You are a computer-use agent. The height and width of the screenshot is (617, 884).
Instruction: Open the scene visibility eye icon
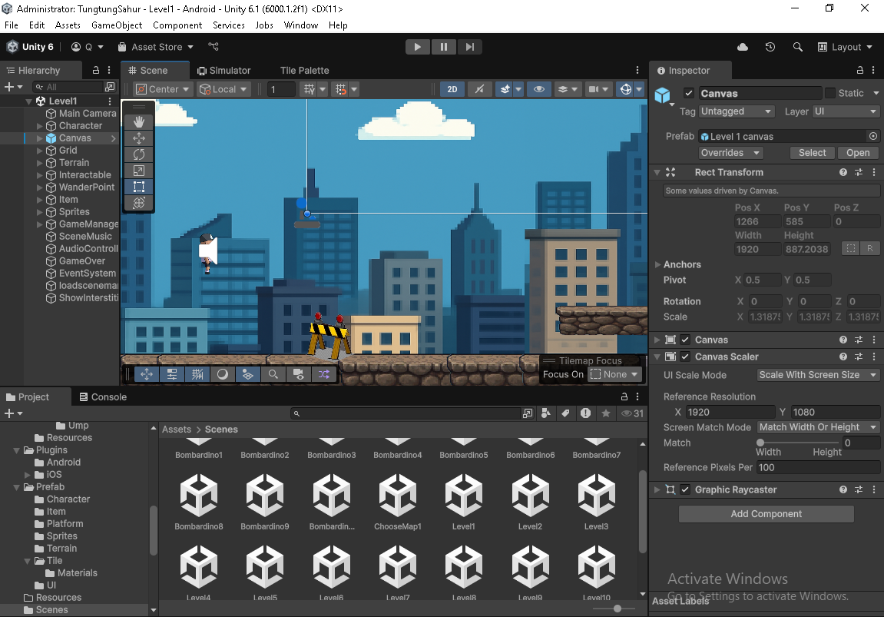539,89
